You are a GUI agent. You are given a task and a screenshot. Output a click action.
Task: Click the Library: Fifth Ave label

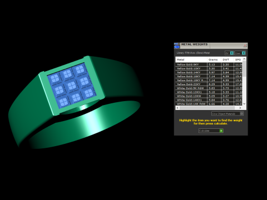(193, 53)
